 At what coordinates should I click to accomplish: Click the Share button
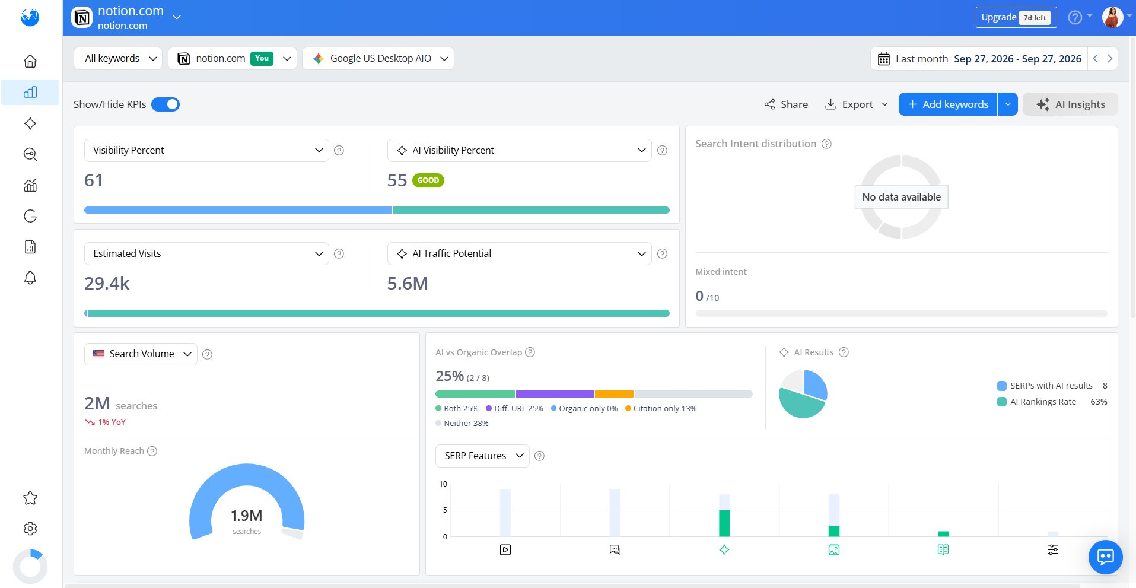coord(786,104)
